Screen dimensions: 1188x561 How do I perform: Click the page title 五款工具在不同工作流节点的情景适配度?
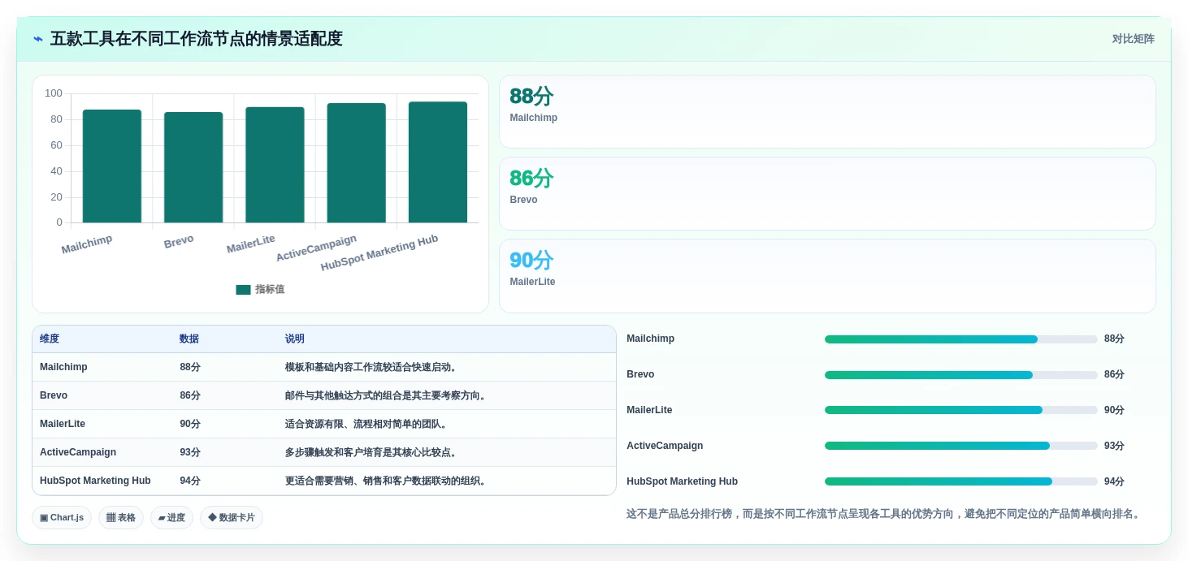[x=196, y=39]
